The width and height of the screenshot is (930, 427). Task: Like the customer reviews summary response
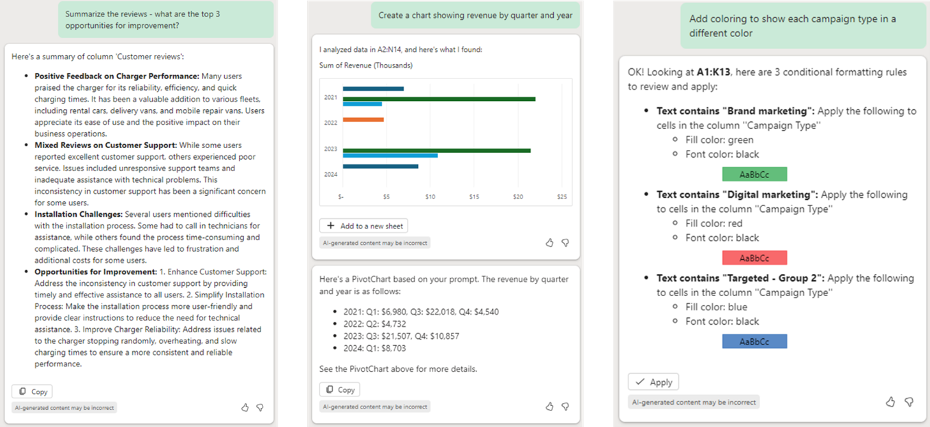tap(245, 407)
